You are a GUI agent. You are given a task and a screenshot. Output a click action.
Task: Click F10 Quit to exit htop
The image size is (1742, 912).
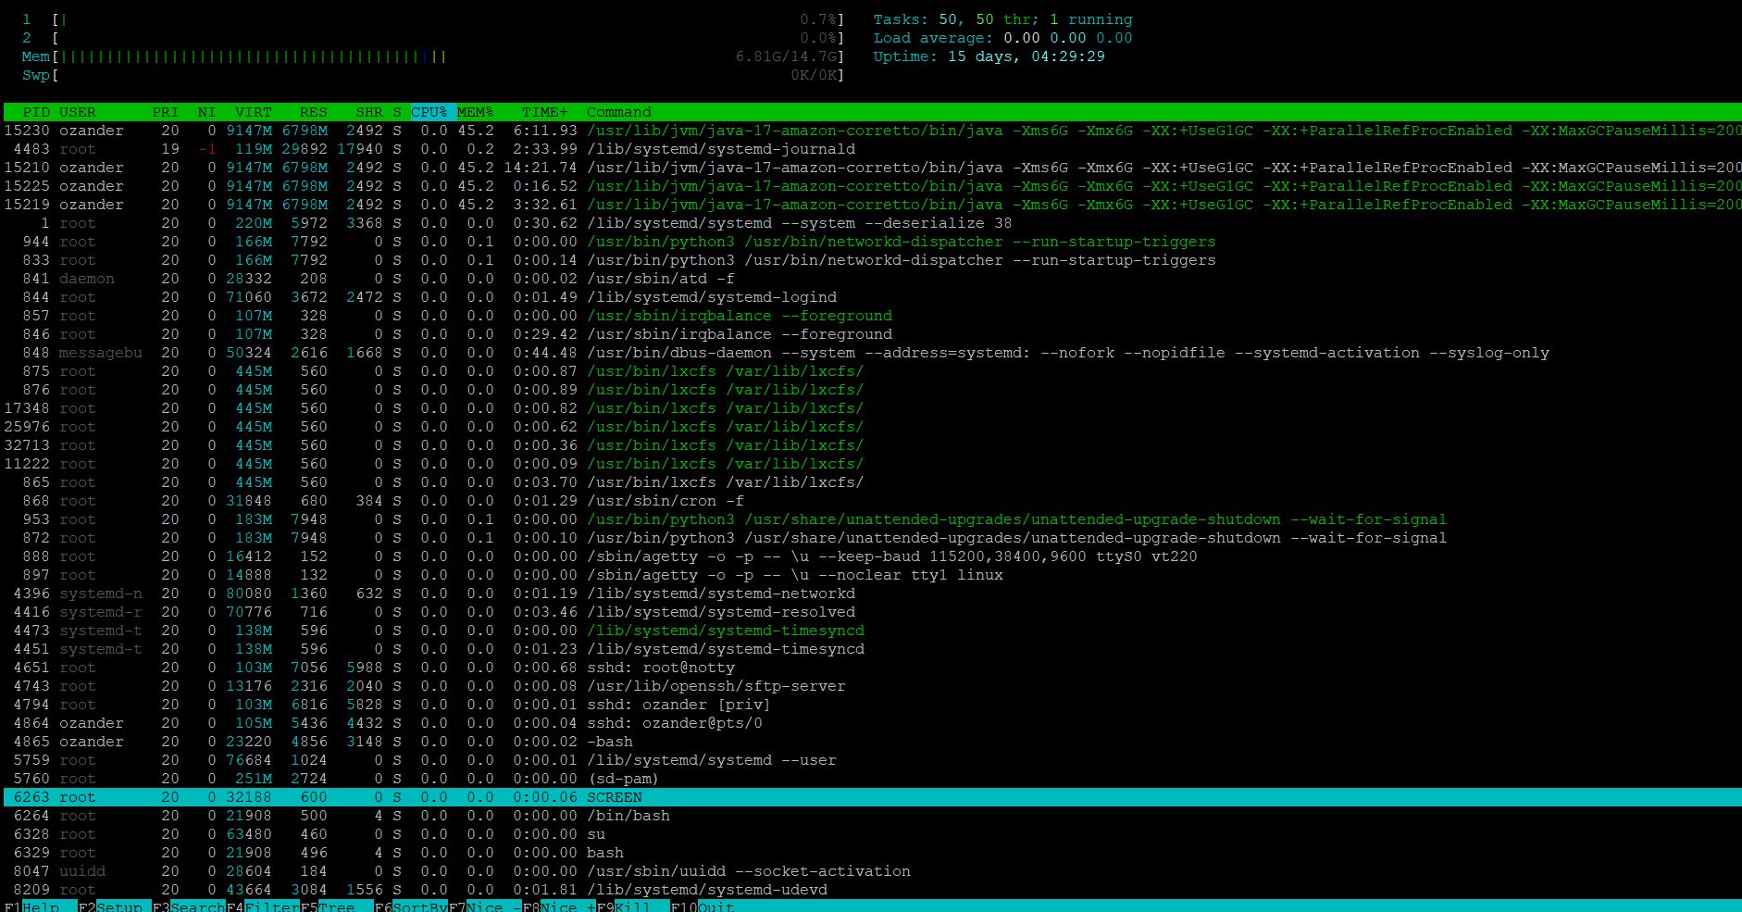pos(715,906)
